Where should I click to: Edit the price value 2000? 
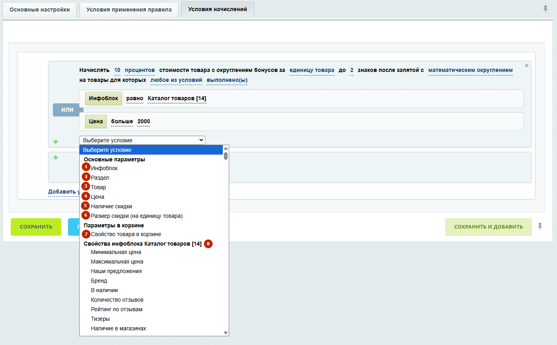144,121
